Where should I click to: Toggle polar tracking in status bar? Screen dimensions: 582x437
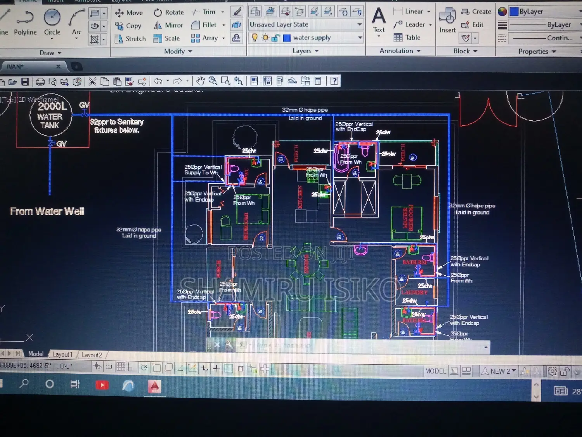pyautogui.click(x=144, y=367)
